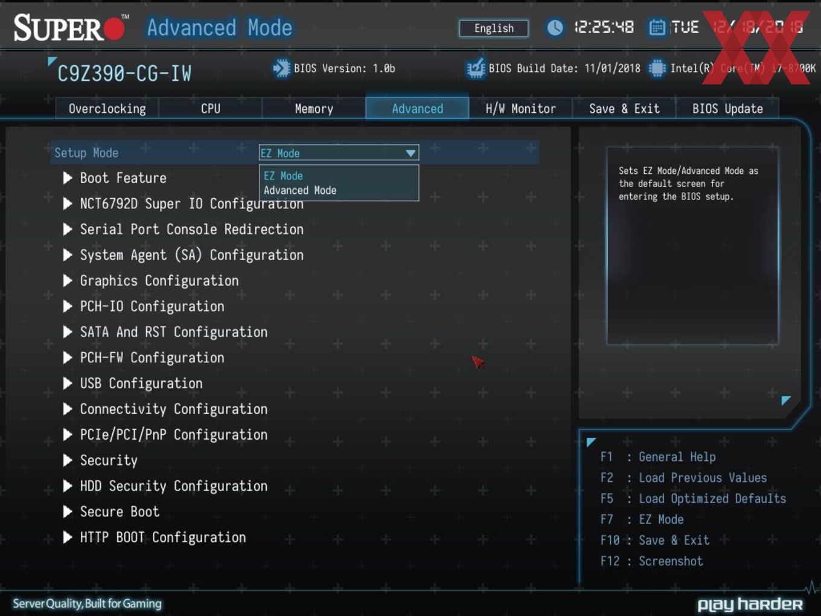Image resolution: width=821 pixels, height=616 pixels.
Task: Open the Secure Boot submenu
Action: 120,512
